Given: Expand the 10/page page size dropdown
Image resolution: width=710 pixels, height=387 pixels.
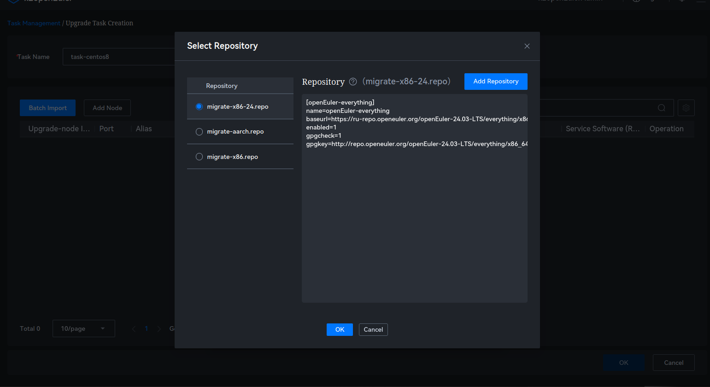Looking at the screenshot, I should coord(83,328).
